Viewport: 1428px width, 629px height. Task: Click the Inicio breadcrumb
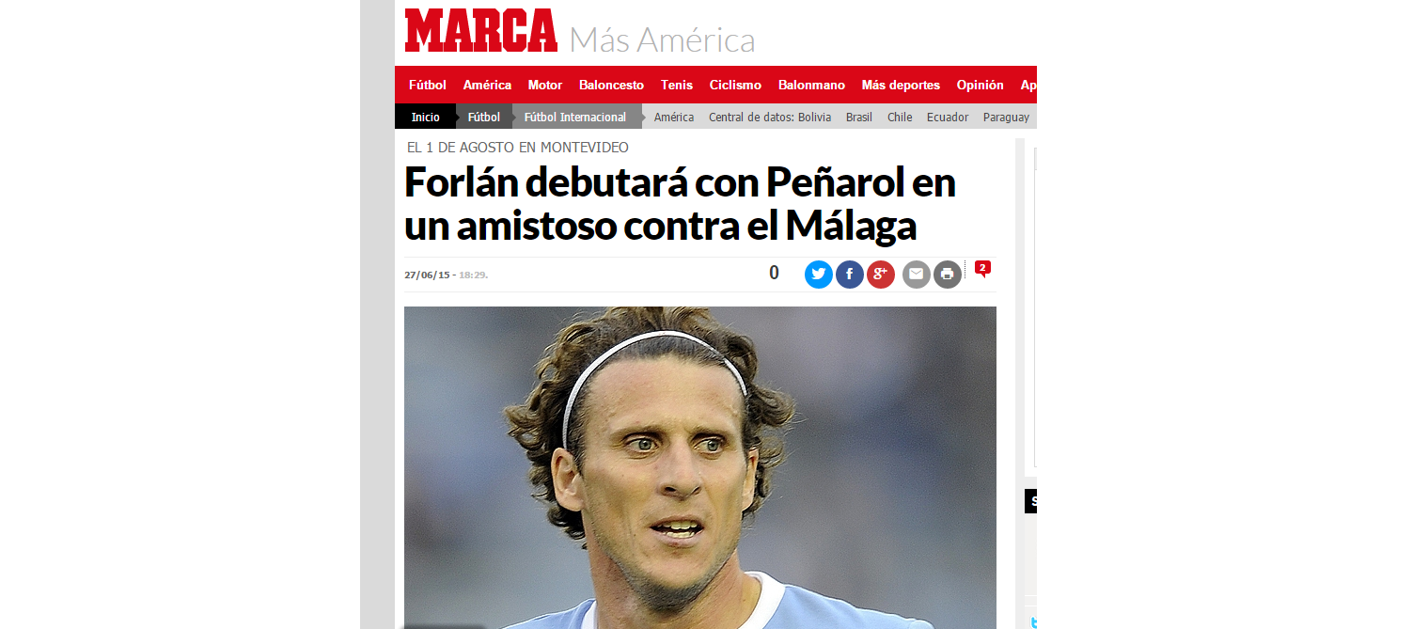click(x=425, y=117)
